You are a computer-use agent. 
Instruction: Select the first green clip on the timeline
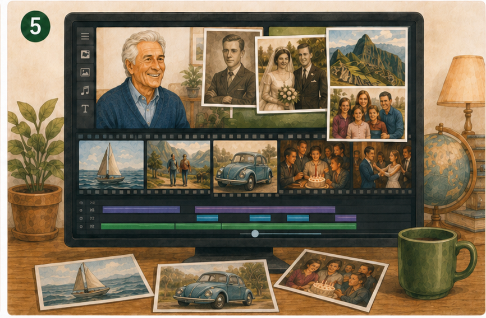pyautogui.click(x=138, y=226)
